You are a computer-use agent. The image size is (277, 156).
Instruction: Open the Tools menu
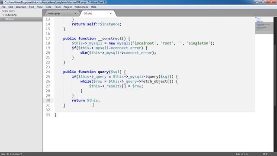click(57, 7)
